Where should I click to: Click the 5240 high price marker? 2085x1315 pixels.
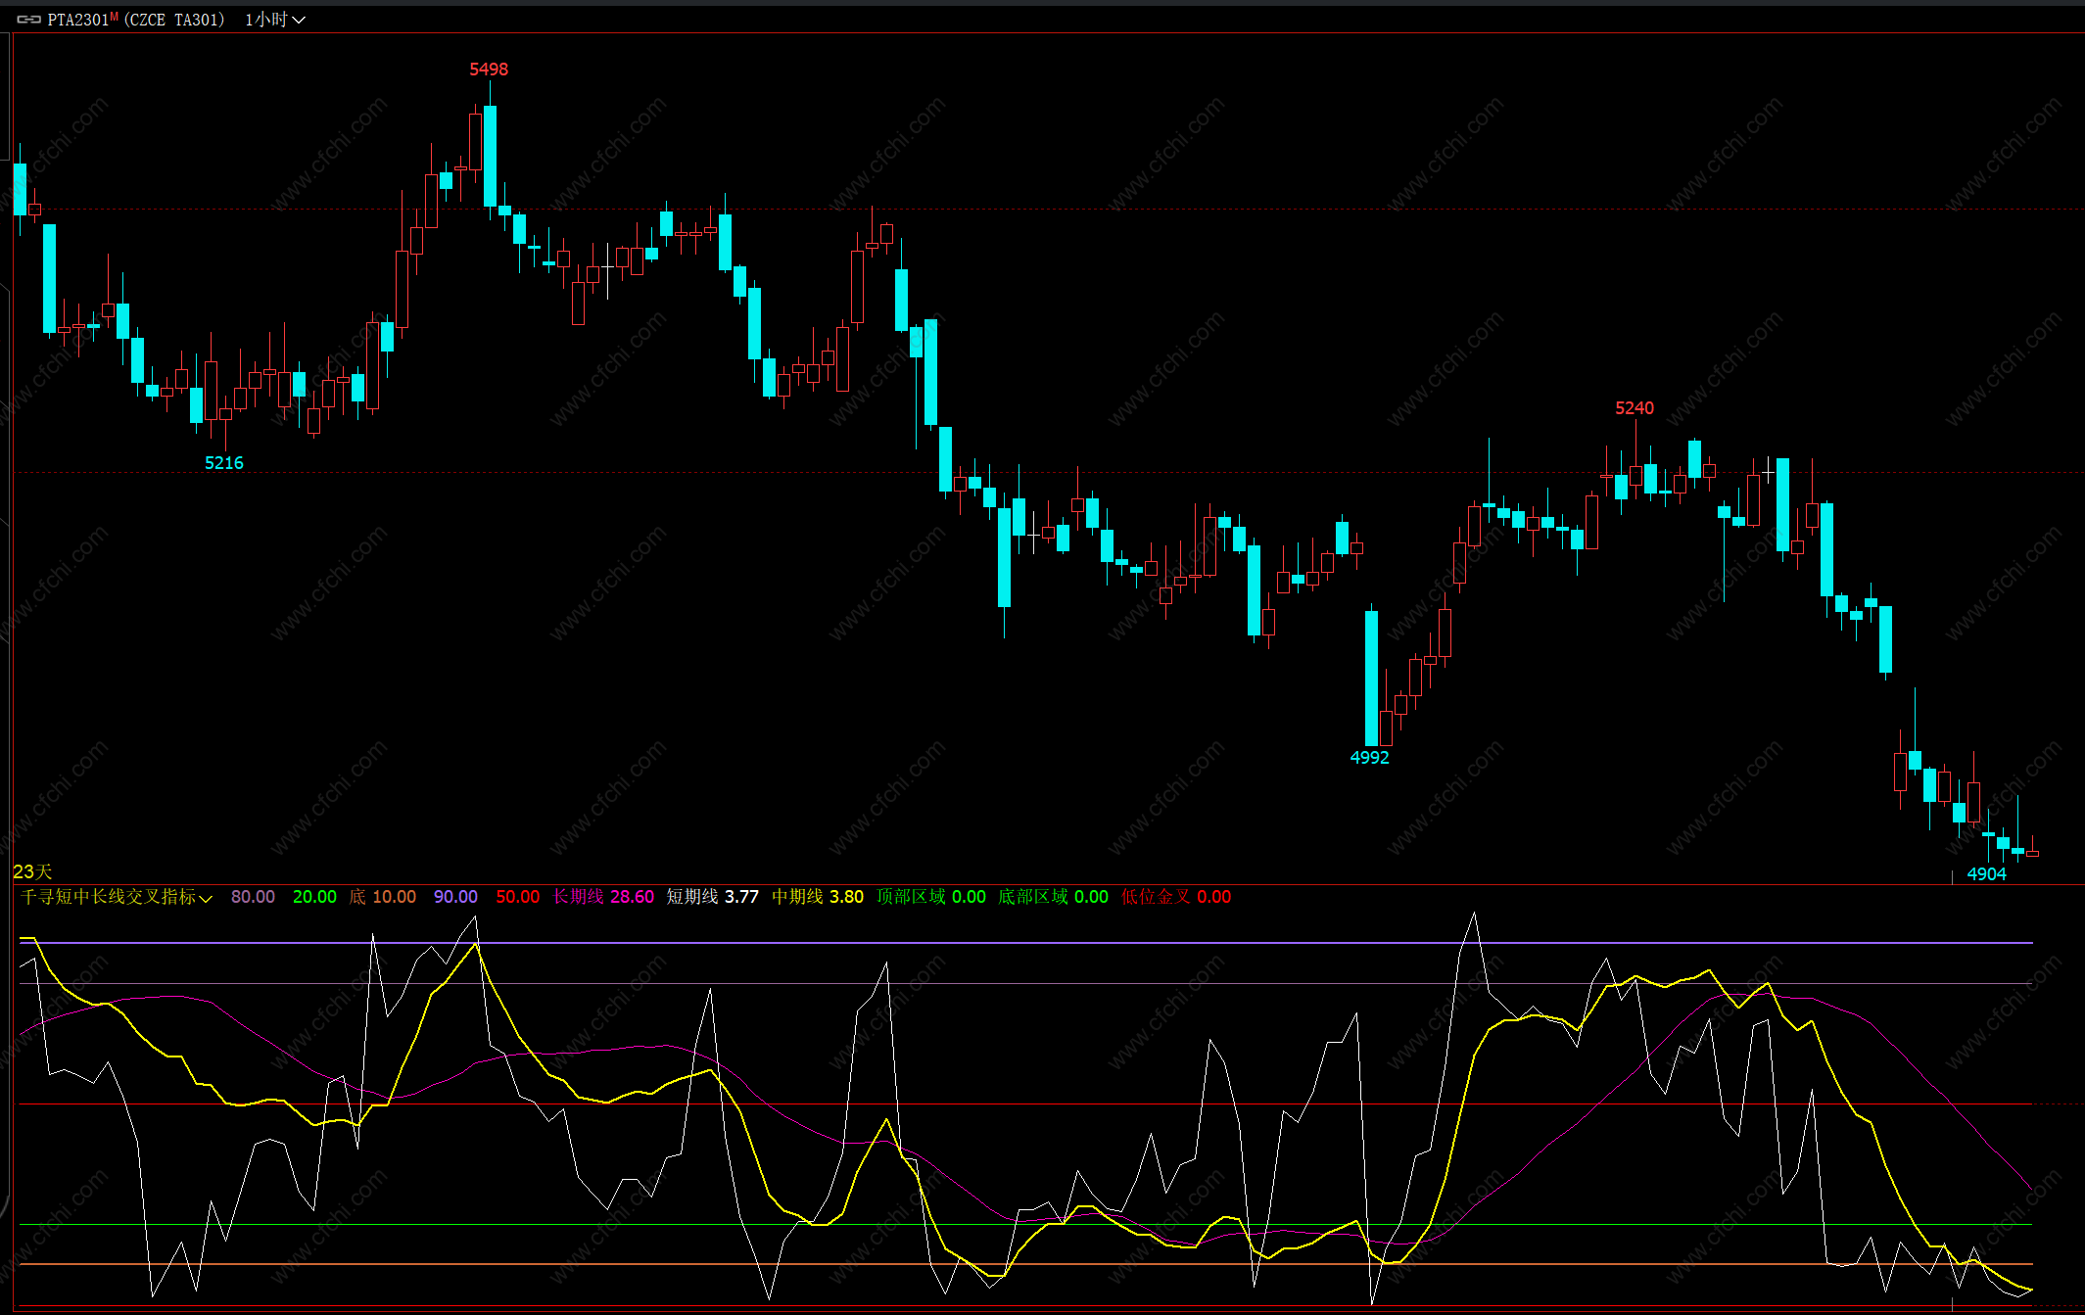coord(1634,408)
